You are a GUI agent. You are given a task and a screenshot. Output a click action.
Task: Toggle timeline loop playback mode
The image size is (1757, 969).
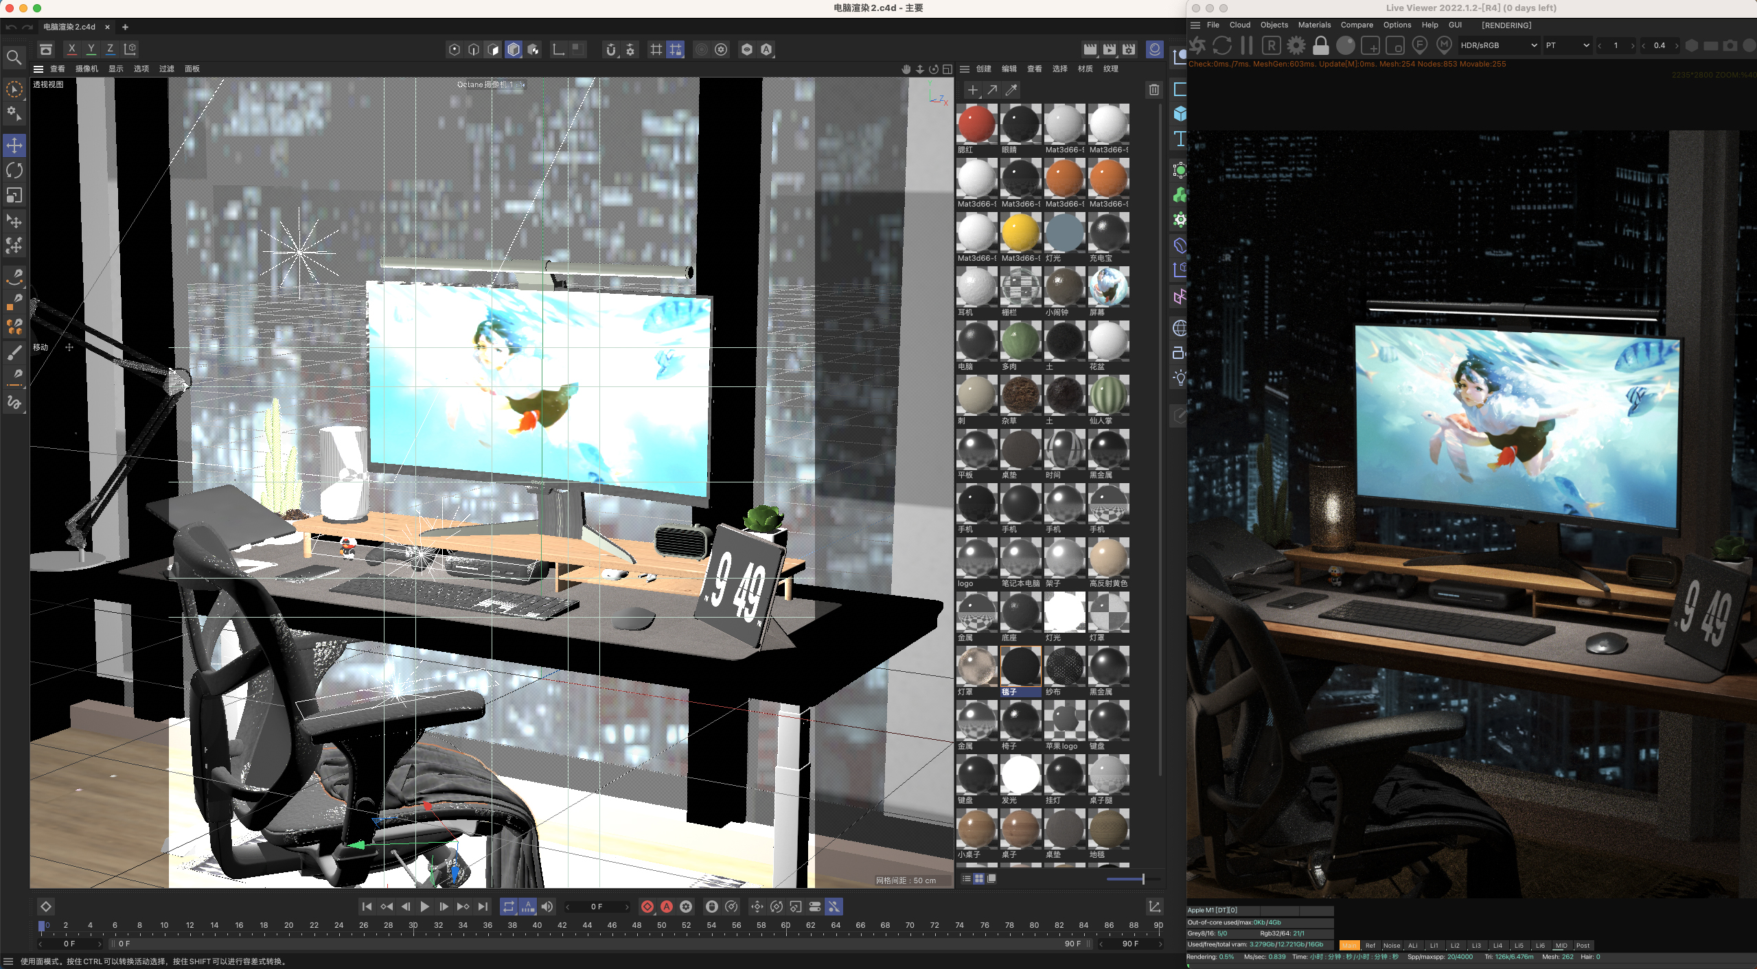pos(508,907)
